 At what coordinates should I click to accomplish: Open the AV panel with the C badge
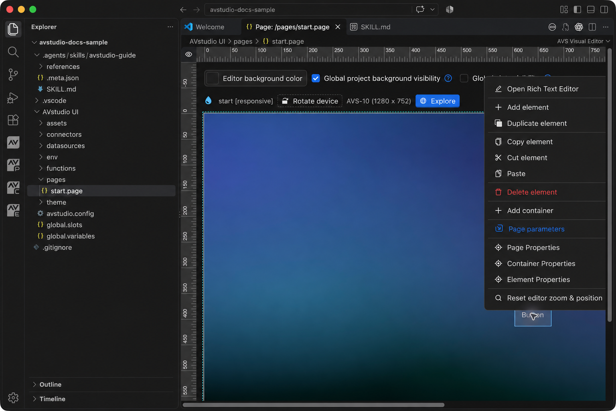click(13, 187)
